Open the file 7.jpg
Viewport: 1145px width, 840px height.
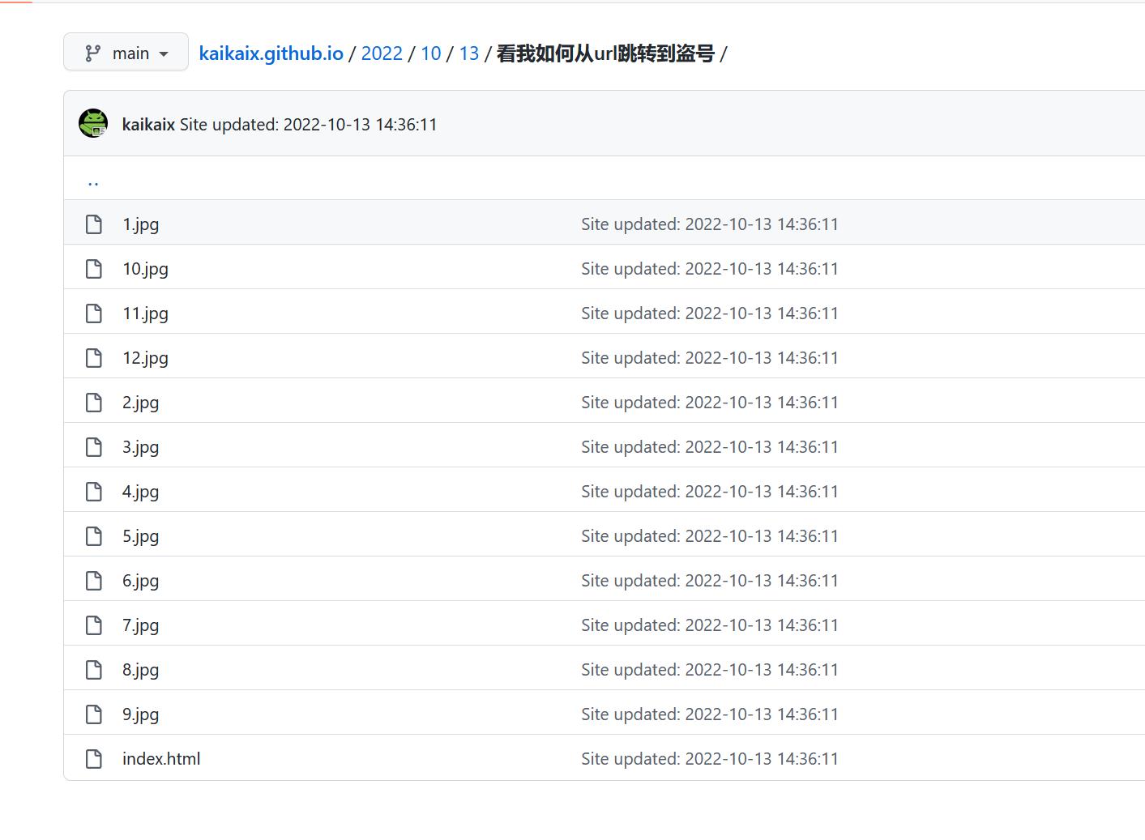[x=139, y=625]
